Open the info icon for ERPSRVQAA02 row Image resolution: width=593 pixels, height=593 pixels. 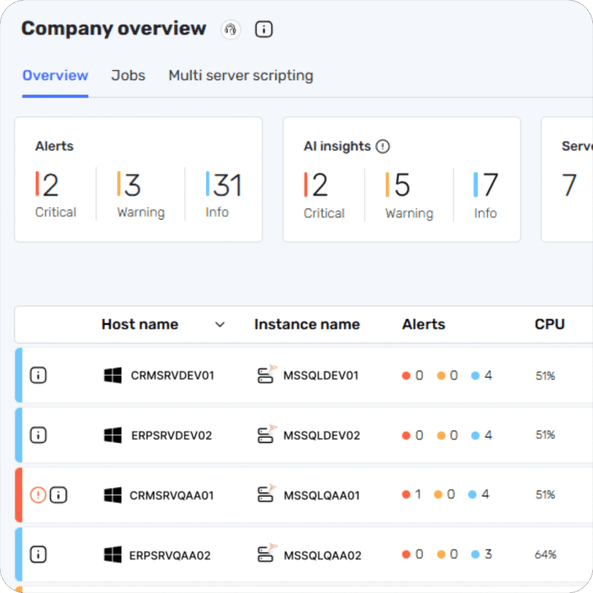click(38, 554)
